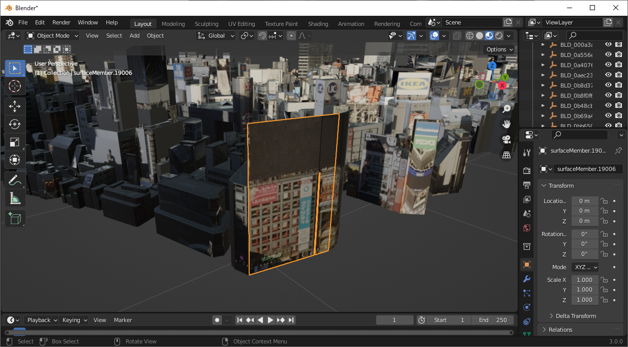The height and width of the screenshot is (347, 628).
Task: Expand the BLD_0b8d37 outliner row
Action: [543, 85]
